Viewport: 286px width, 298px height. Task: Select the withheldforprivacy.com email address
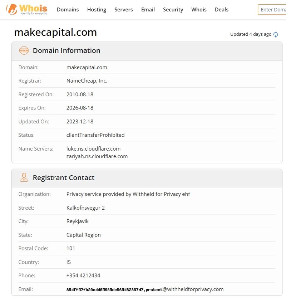coord(145,289)
